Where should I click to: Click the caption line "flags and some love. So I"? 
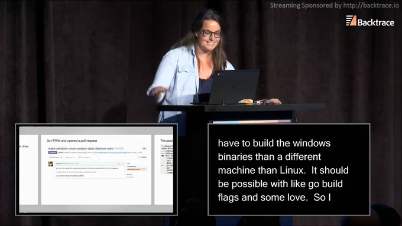coord(274,197)
